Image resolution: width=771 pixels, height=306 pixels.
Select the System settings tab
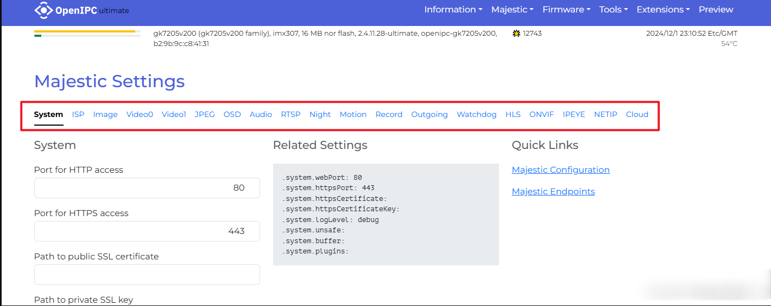click(x=49, y=114)
